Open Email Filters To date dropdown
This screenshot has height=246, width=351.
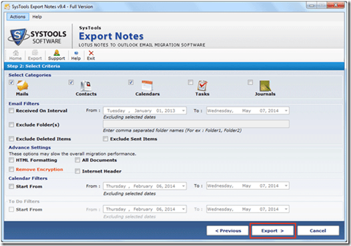point(286,111)
